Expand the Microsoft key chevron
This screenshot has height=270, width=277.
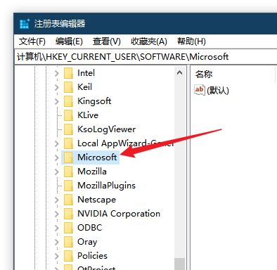tap(57, 157)
